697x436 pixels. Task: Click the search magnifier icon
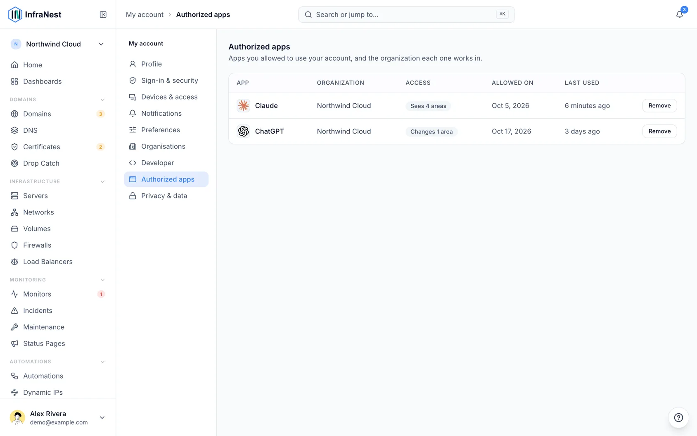(308, 14)
